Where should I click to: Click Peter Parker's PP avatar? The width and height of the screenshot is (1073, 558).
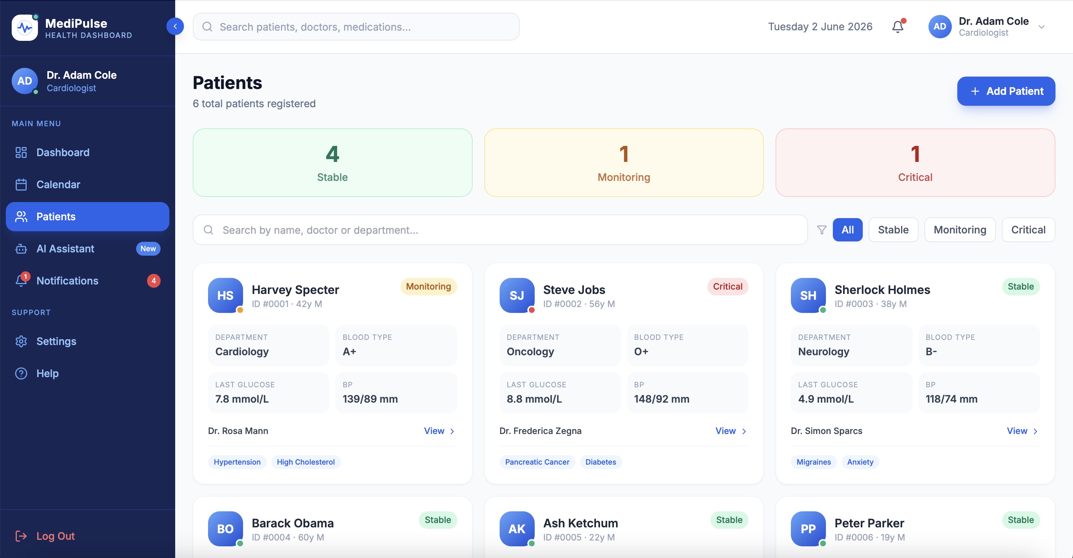(x=808, y=528)
